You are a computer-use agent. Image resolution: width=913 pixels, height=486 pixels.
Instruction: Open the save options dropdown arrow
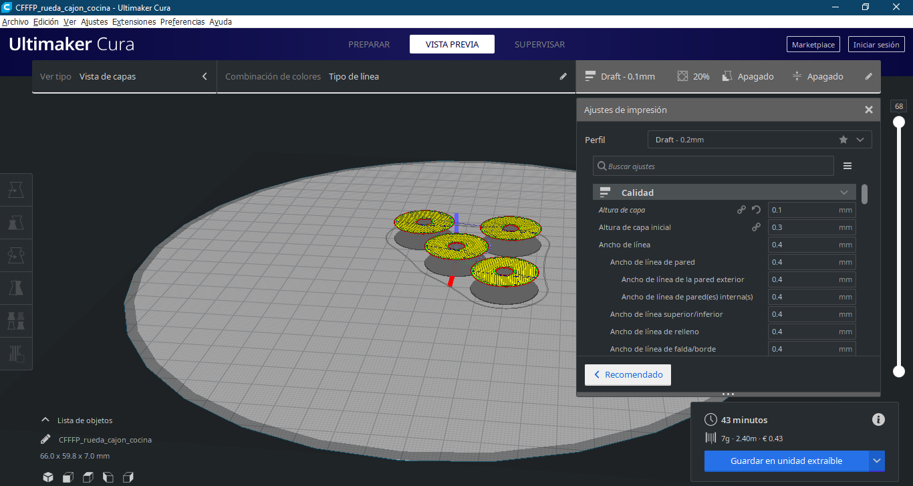click(x=878, y=461)
